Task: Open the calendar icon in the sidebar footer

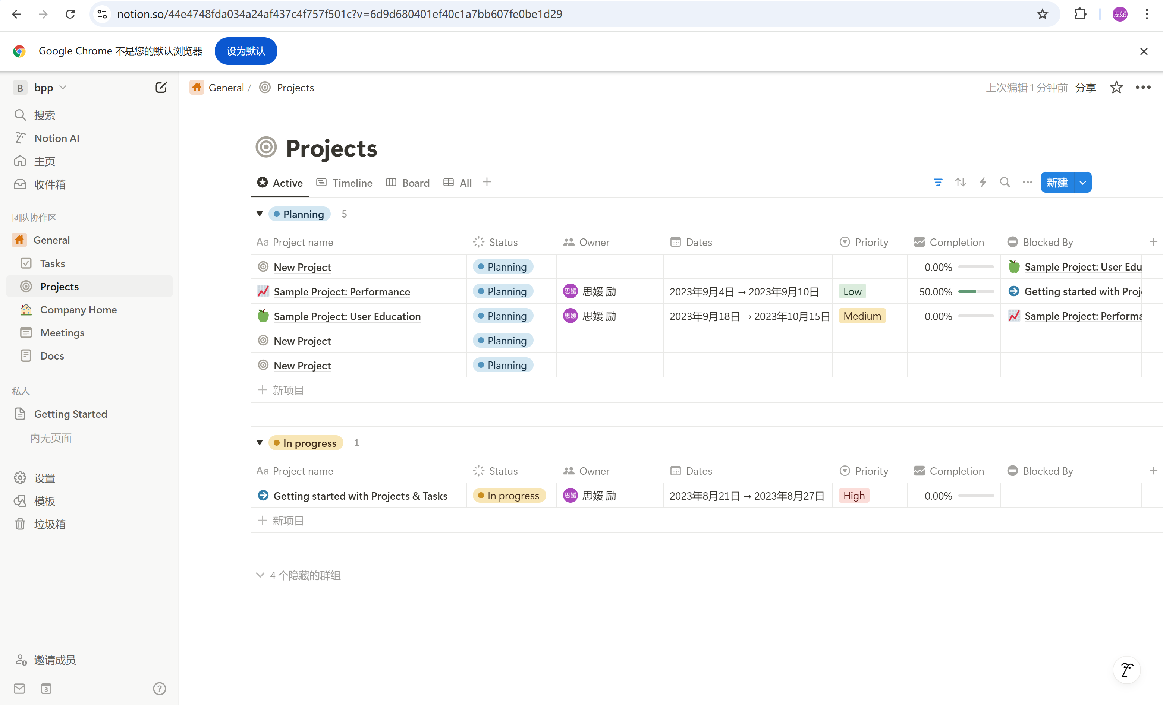Action: point(46,689)
